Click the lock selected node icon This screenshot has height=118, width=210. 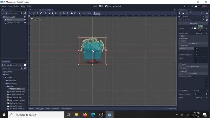pos(72,13)
